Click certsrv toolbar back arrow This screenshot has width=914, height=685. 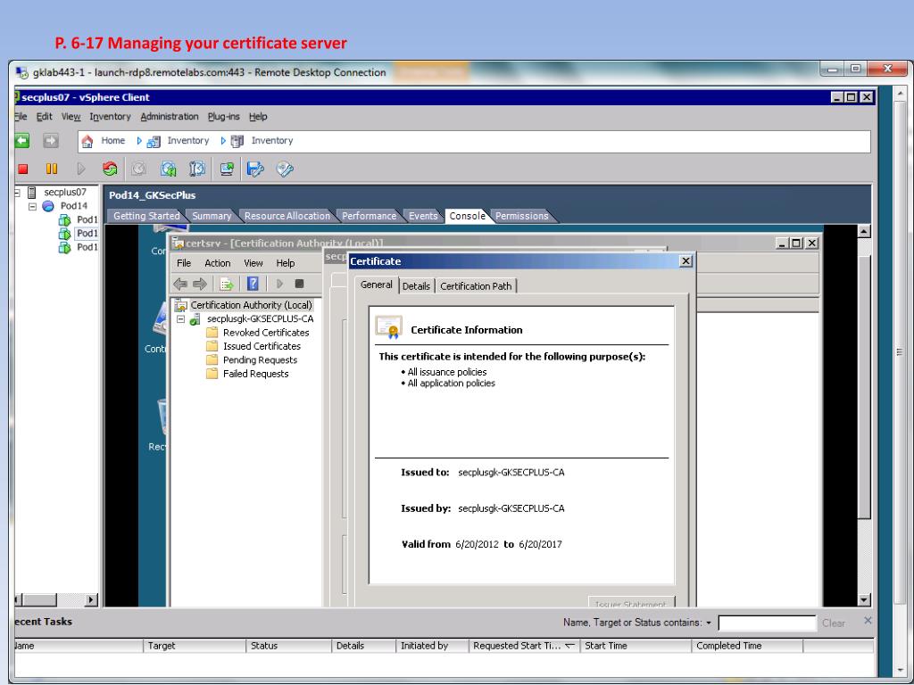pyautogui.click(x=180, y=284)
